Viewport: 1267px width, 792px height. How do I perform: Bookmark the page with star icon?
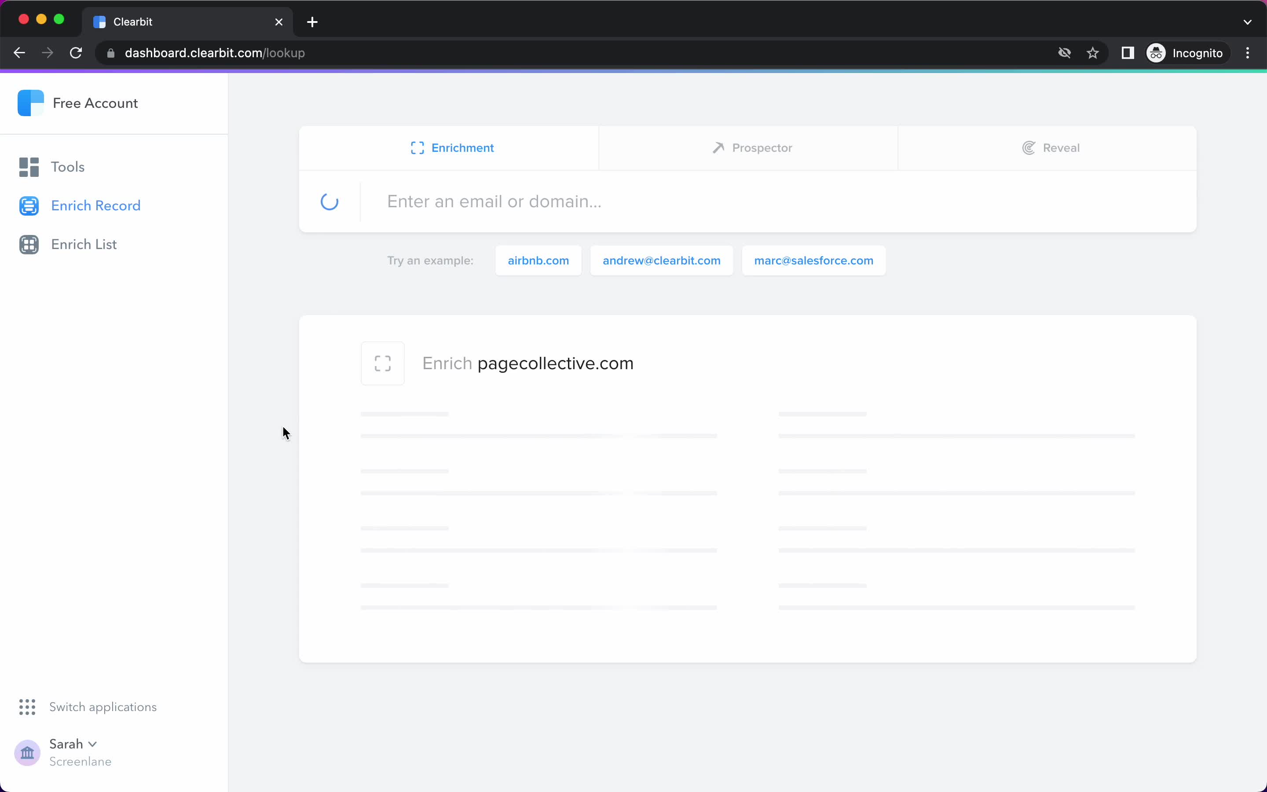(1093, 53)
